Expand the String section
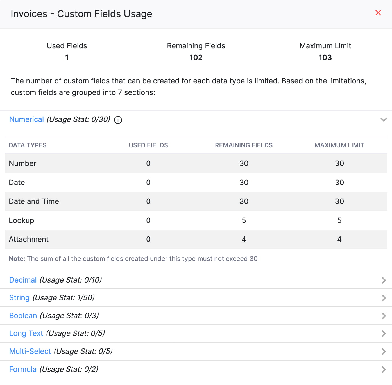Viewport: 392px width, 385px height. (x=384, y=298)
